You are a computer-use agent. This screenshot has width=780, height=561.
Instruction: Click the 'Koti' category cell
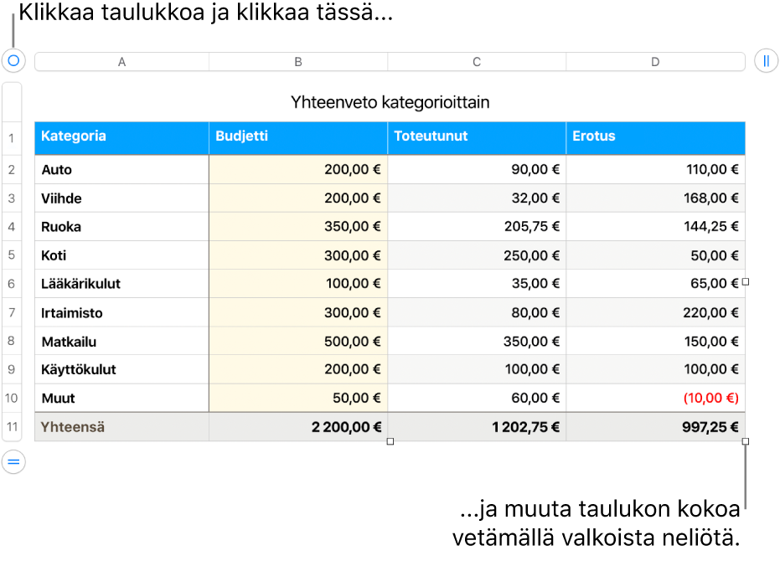pyautogui.click(x=121, y=255)
